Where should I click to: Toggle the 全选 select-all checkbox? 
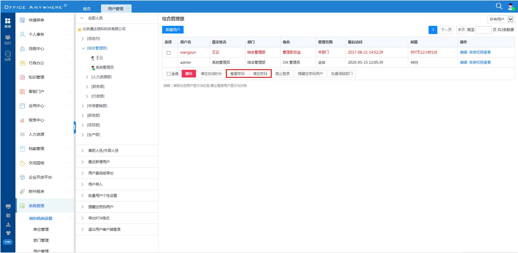(x=168, y=74)
